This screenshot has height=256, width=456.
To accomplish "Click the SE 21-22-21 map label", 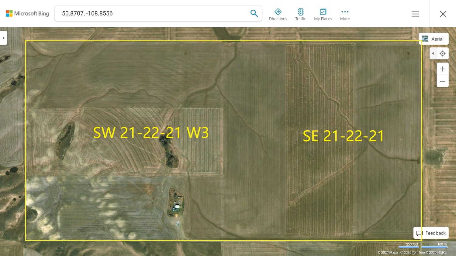I will tap(343, 136).
